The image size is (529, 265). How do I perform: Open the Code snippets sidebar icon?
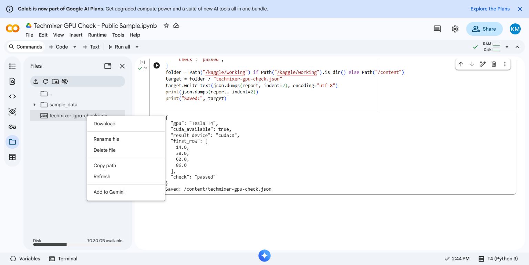(x=12, y=96)
